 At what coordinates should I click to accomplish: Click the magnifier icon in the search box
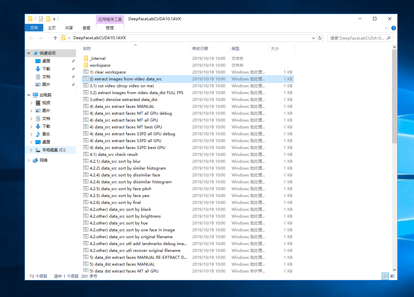[x=389, y=38]
